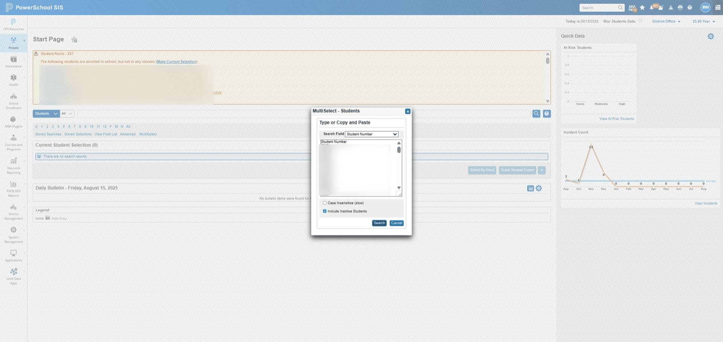Enable Case Insensitive (slow) checkbox
Screen dimensions: 723x342
(x=325, y=203)
